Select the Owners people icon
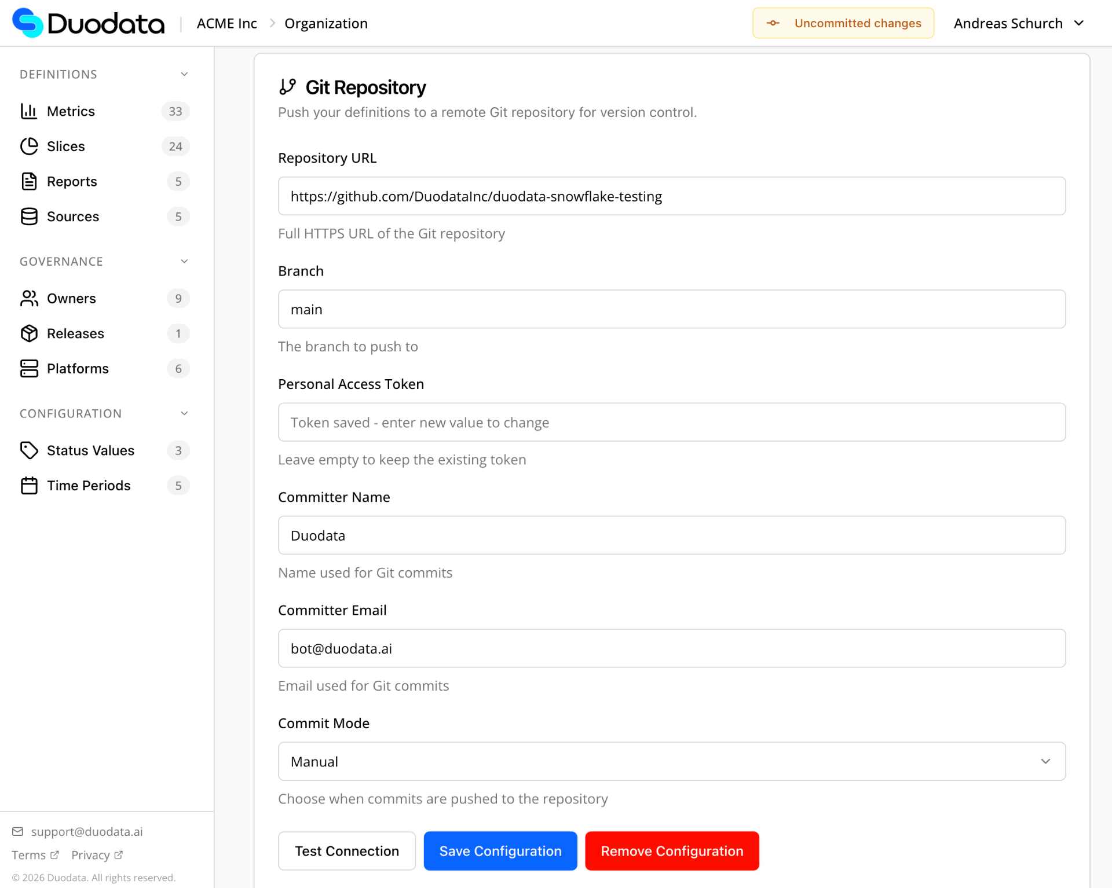 30,298
